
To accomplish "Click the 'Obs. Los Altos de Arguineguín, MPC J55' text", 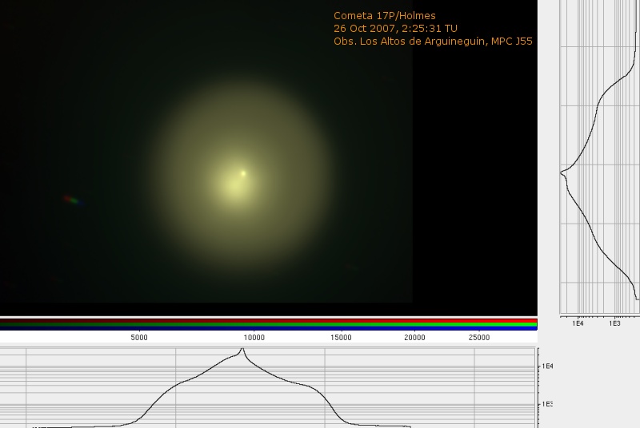I will coord(433,42).
